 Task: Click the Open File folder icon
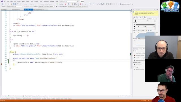(11, 4)
